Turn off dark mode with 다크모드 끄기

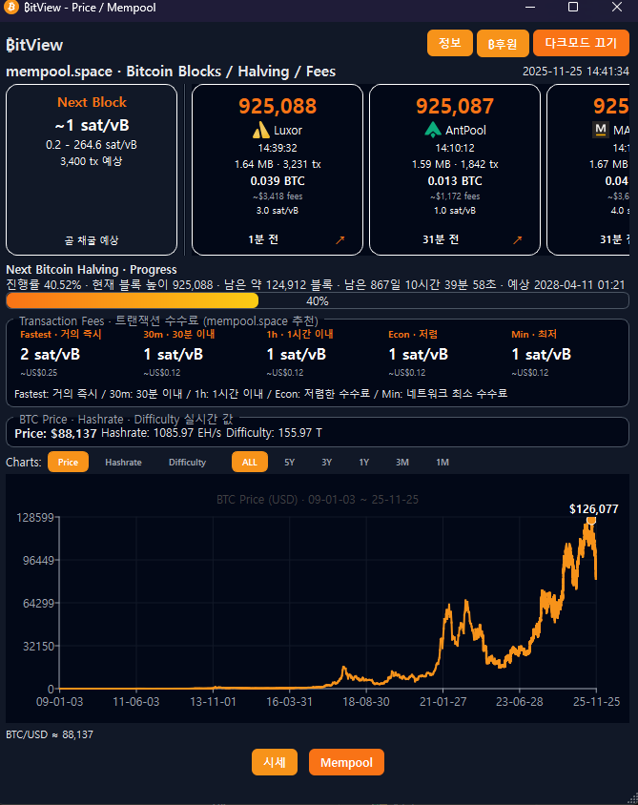click(x=581, y=43)
